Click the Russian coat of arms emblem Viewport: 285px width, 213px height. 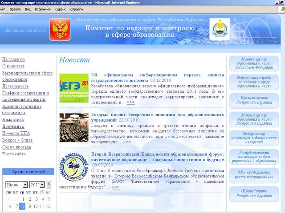[60, 30]
